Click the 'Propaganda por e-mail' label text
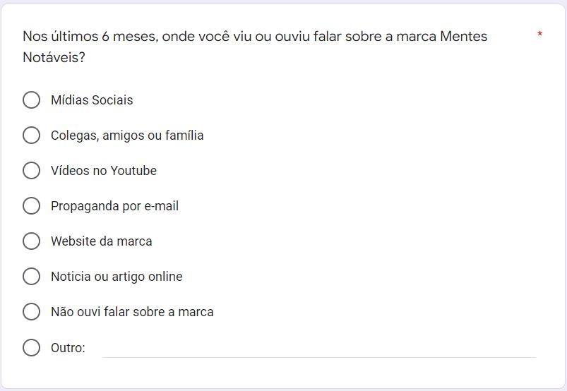This screenshot has width=567, height=391. [114, 206]
